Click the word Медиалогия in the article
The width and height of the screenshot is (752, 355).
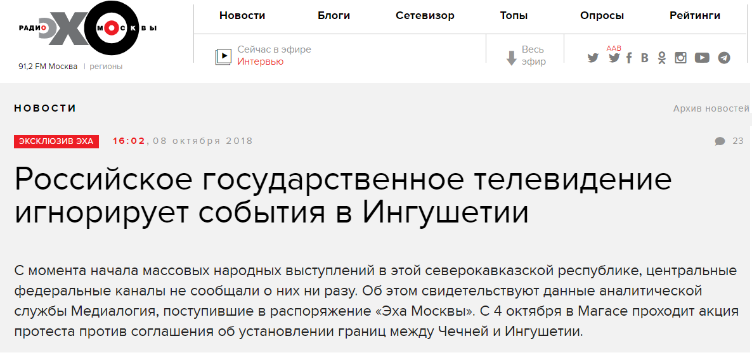pyautogui.click(x=114, y=311)
